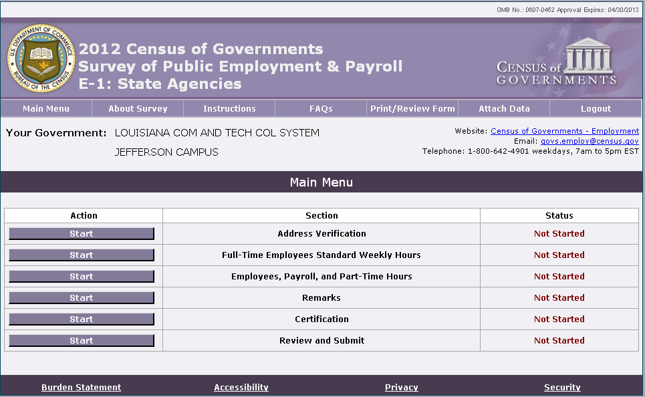The height and width of the screenshot is (397, 645).
Task: Click the Review and Submit section name
Action: tap(321, 341)
